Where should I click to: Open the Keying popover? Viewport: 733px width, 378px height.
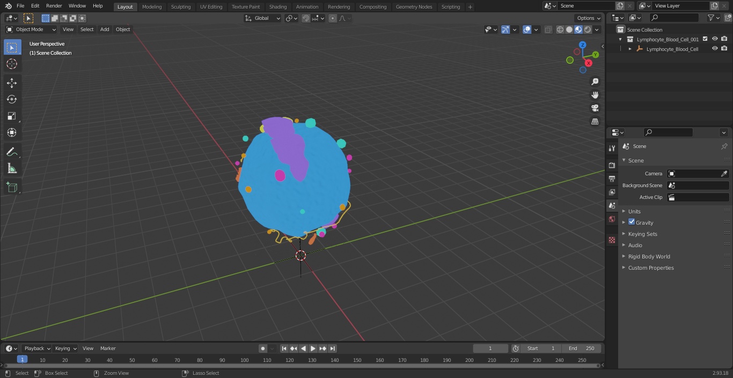pos(65,349)
